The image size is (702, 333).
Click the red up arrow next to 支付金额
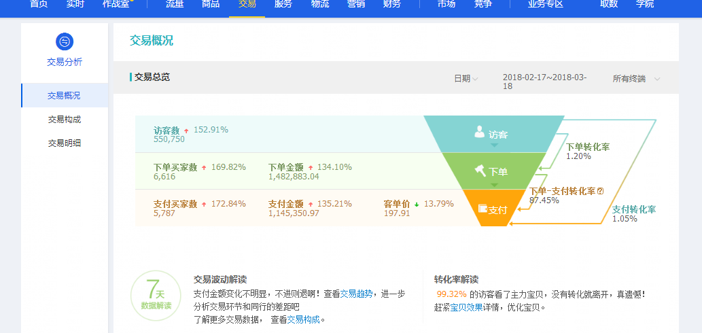point(311,205)
